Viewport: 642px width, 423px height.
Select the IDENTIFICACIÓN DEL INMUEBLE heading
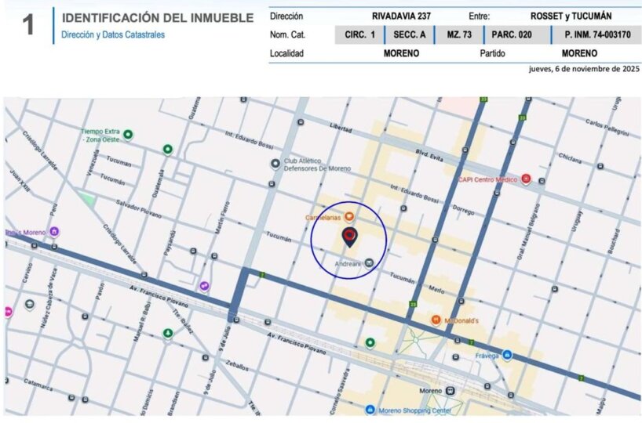click(157, 18)
